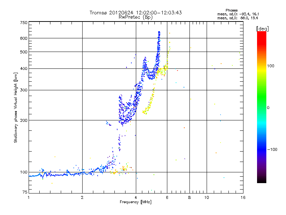Click the RwPretec (8p) subtitle
Image resolution: width=286 pixels, height=215 pixels.
[136, 17]
